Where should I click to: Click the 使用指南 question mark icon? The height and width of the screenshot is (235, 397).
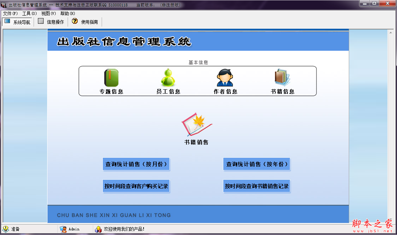click(75, 21)
